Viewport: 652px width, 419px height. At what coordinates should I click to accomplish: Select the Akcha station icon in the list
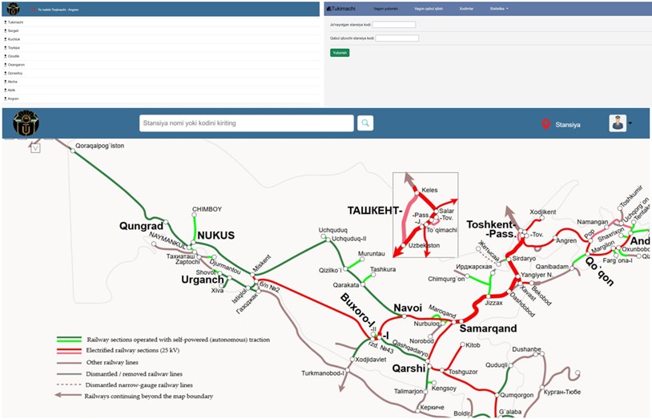click(6, 82)
